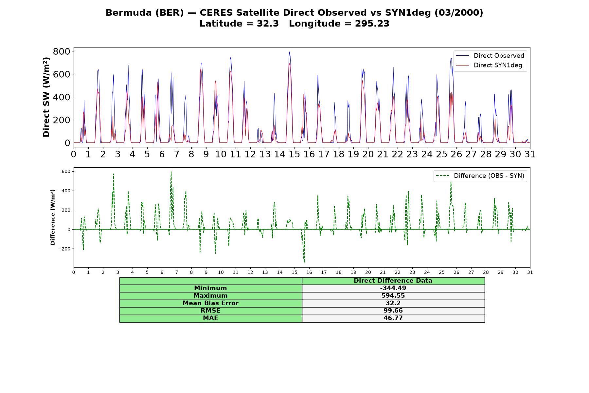Click day 15 tick on upper chart
Screen dimensions: 589x393
(294, 154)
